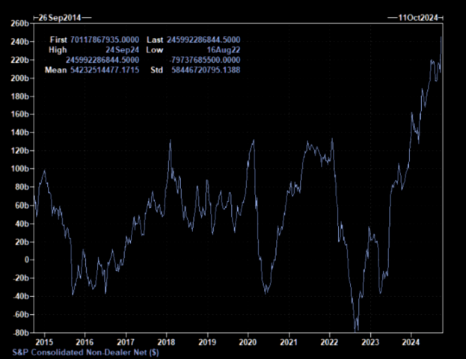Select the Last value in stats header
This screenshot has width=466, height=359.
tap(208, 38)
